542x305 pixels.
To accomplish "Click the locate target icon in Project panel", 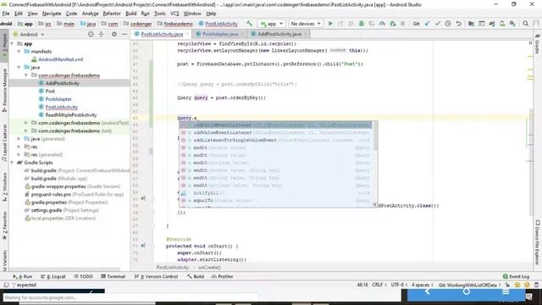I will (91, 34).
